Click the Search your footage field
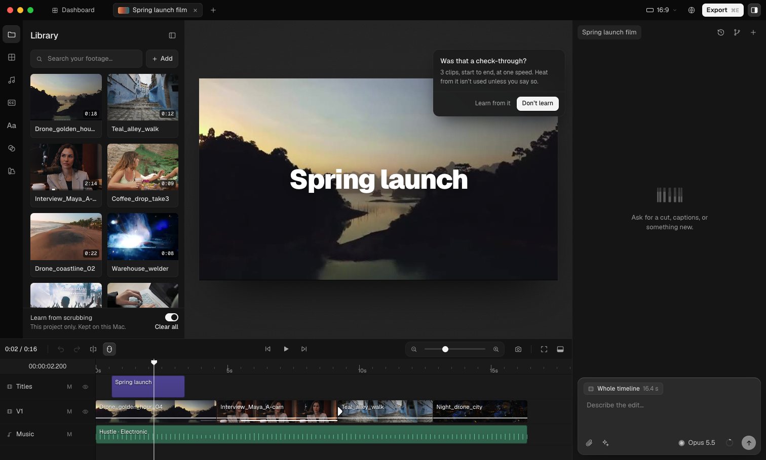 (86, 59)
